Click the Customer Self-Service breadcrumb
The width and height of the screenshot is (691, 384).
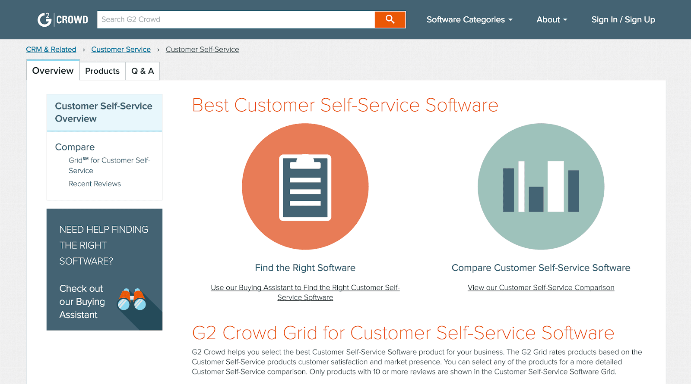[x=202, y=50]
